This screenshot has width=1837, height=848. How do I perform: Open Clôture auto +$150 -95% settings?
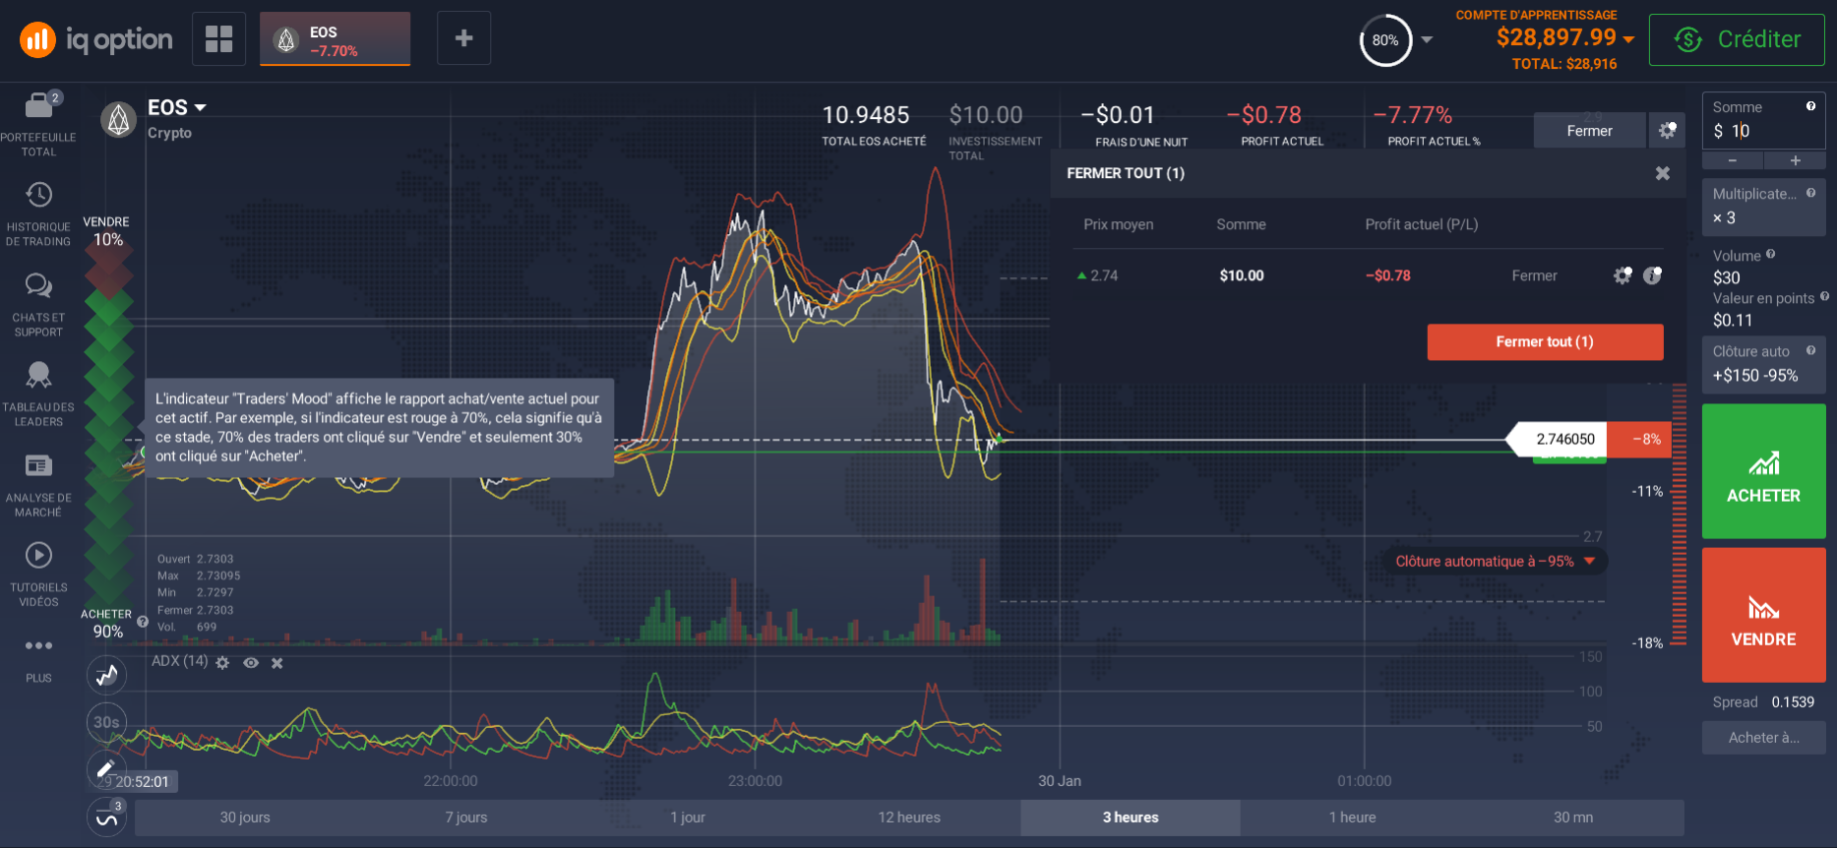(1763, 364)
